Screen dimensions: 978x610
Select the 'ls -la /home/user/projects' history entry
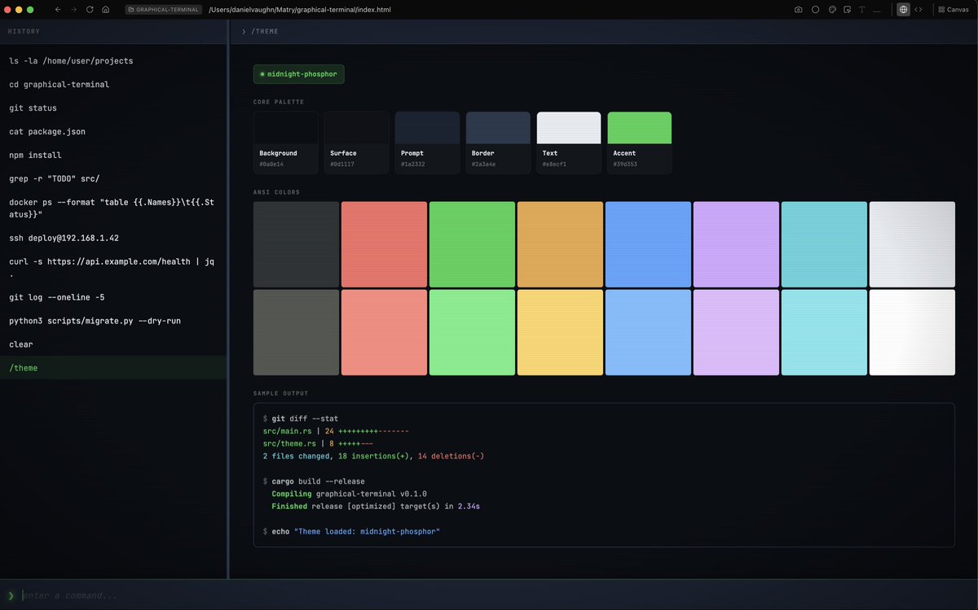[x=114, y=61]
